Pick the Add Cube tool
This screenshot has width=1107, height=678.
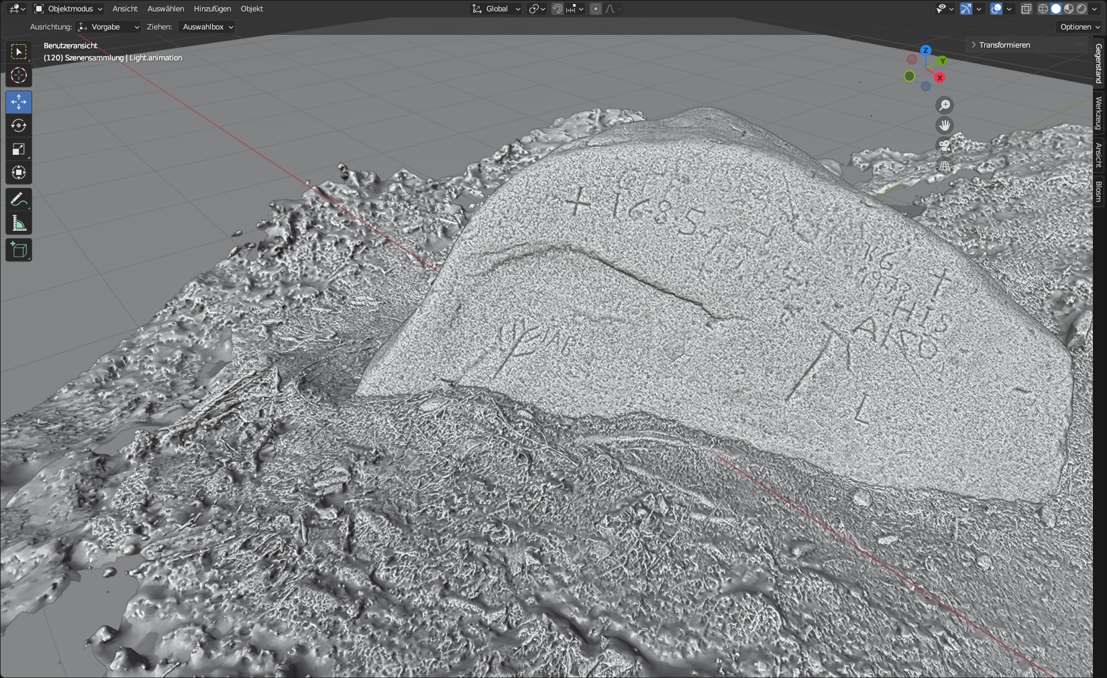coord(19,250)
